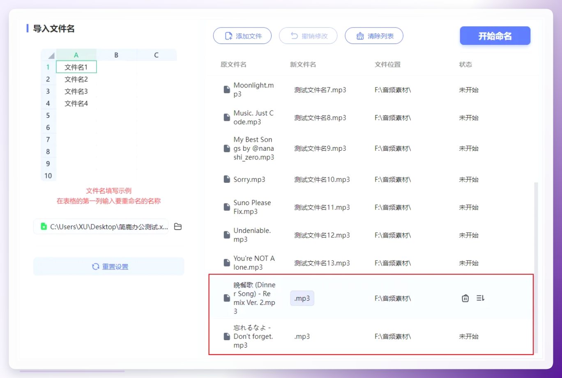
Task: Click 未开始 status of Music. Just Code.mp3
Action: pos(469,118)
